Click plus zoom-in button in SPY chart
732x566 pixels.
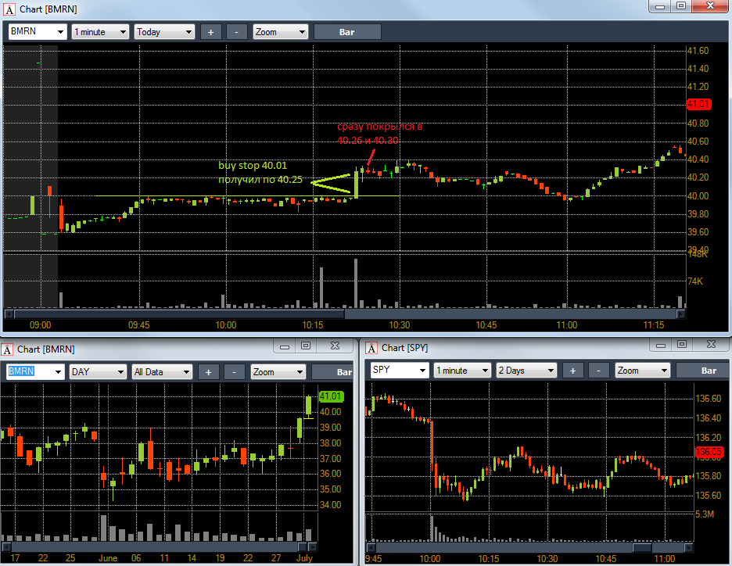click(572, 371)
